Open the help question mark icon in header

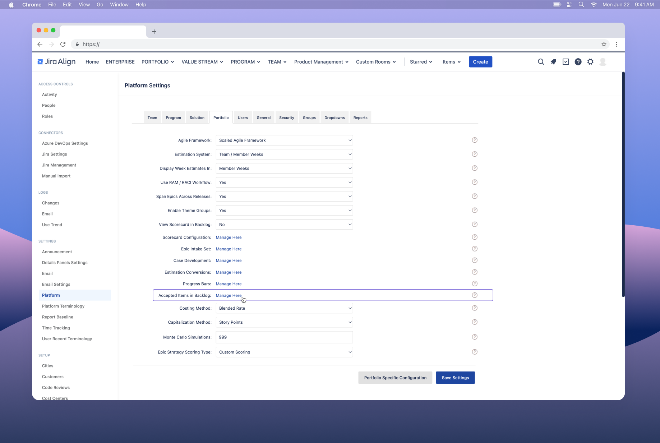(578, 62)
